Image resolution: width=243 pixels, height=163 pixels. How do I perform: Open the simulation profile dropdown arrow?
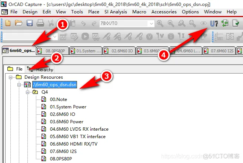coord(55,37)
